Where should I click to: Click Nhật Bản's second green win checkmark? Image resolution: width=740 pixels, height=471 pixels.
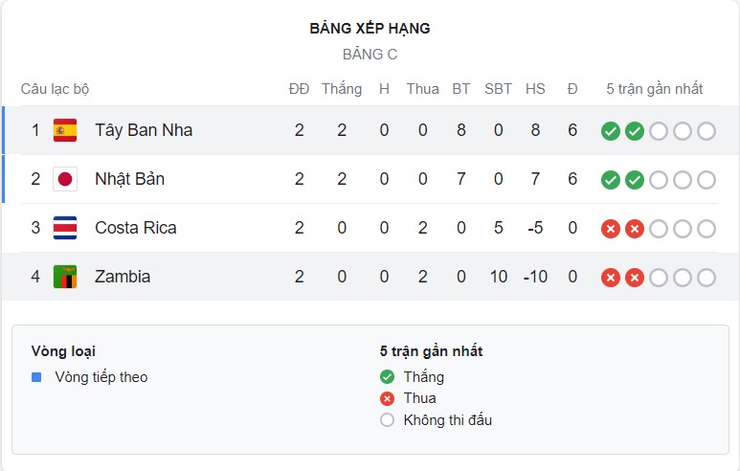point(634,180)
